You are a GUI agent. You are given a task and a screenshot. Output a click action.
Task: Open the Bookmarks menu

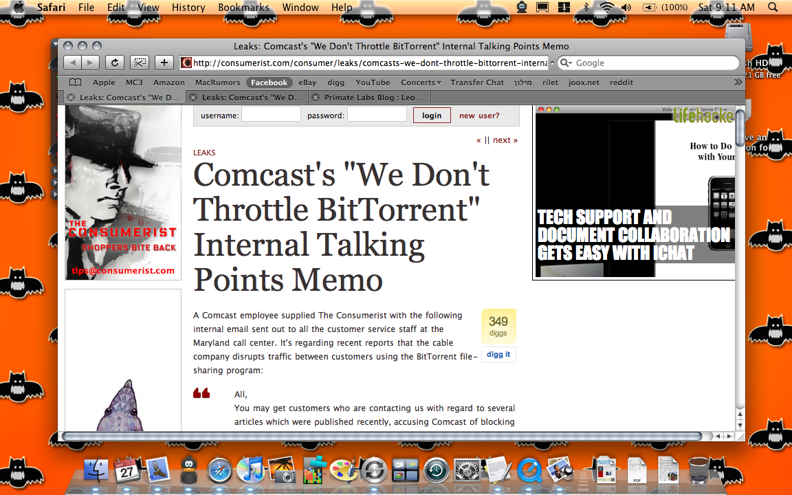(x=243, y=7)
